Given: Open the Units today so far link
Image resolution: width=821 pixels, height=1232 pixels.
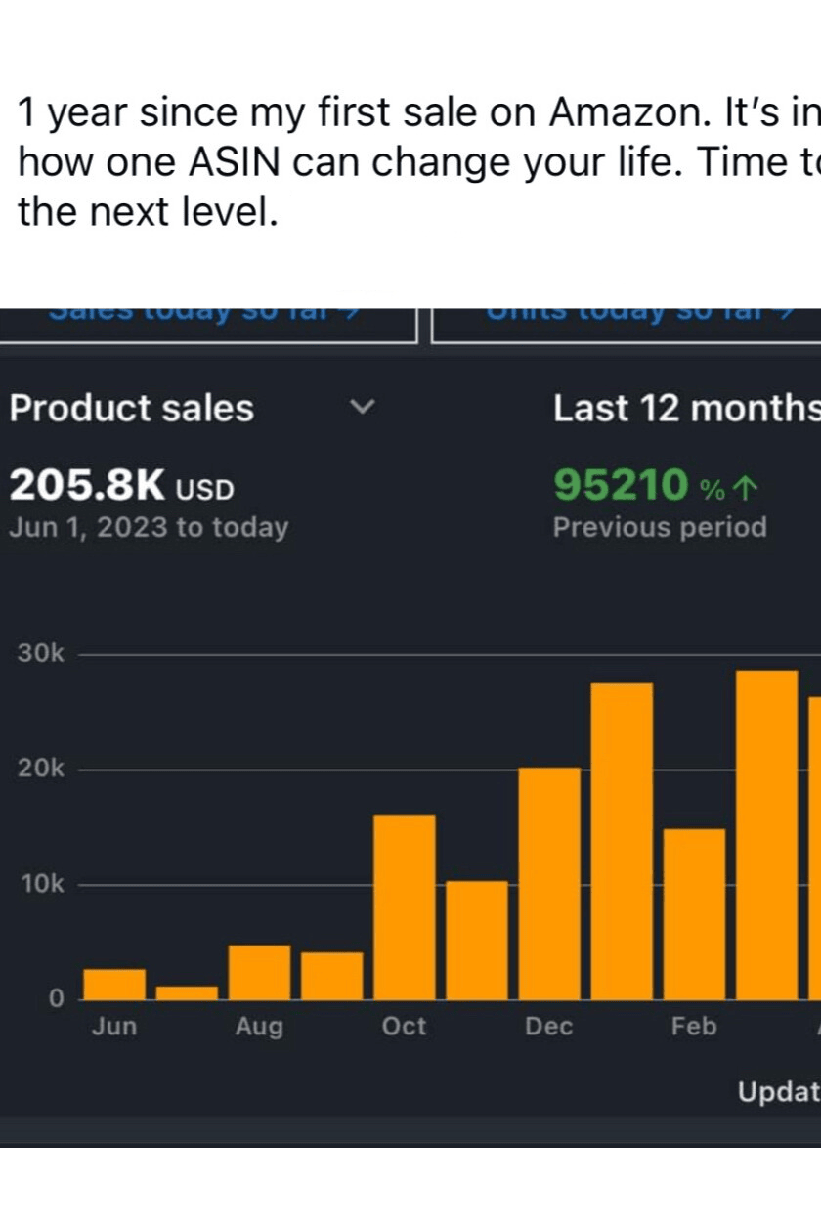Looking at the screenshot, I should coord(626,315).
